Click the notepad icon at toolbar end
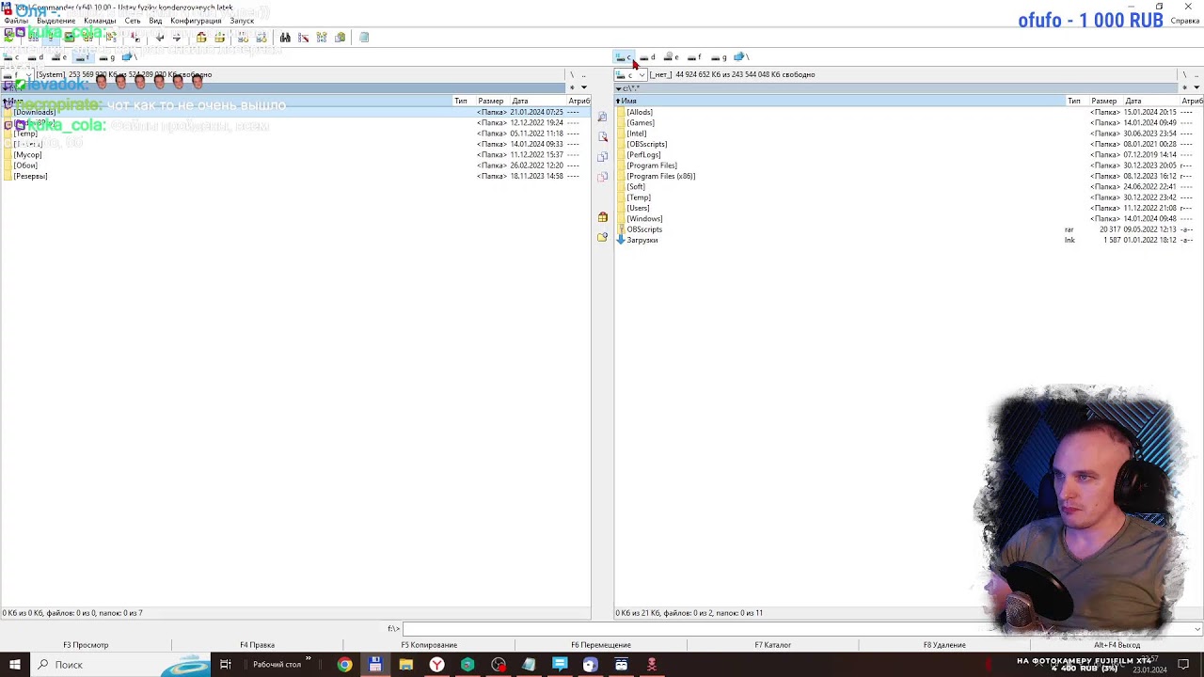1204x677 pixels. [x=364, y=38]
